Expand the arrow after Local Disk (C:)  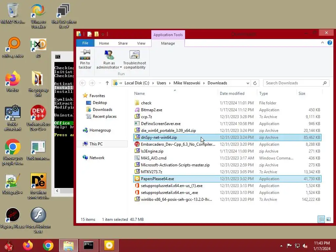[x=153, y=83]
